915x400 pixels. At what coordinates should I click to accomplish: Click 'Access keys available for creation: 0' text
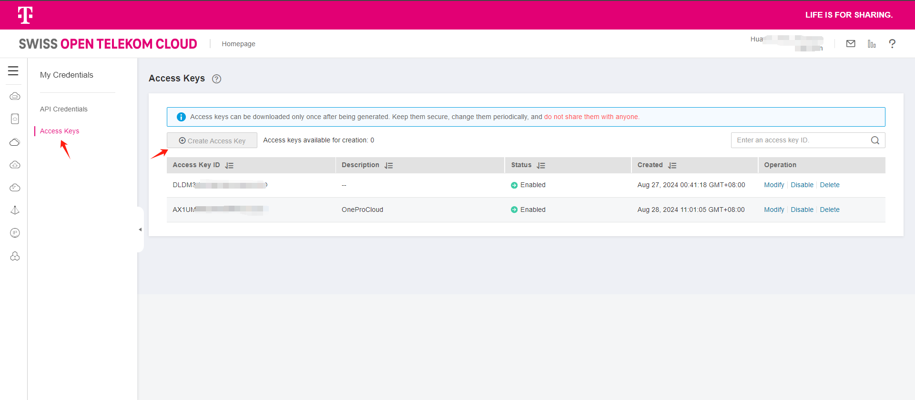pyautogui.click(x=318, y=140)
